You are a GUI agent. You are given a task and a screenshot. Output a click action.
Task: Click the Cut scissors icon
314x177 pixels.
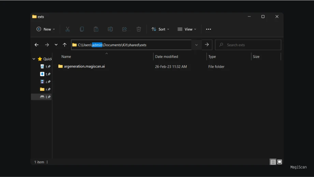tap(68, 29)
